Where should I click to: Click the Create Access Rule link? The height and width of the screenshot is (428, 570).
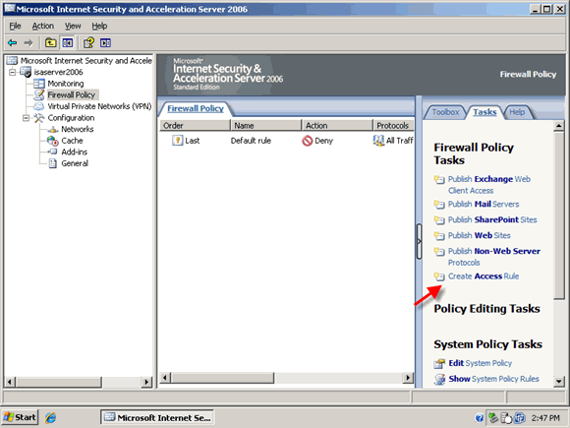[x=484, y=276]
